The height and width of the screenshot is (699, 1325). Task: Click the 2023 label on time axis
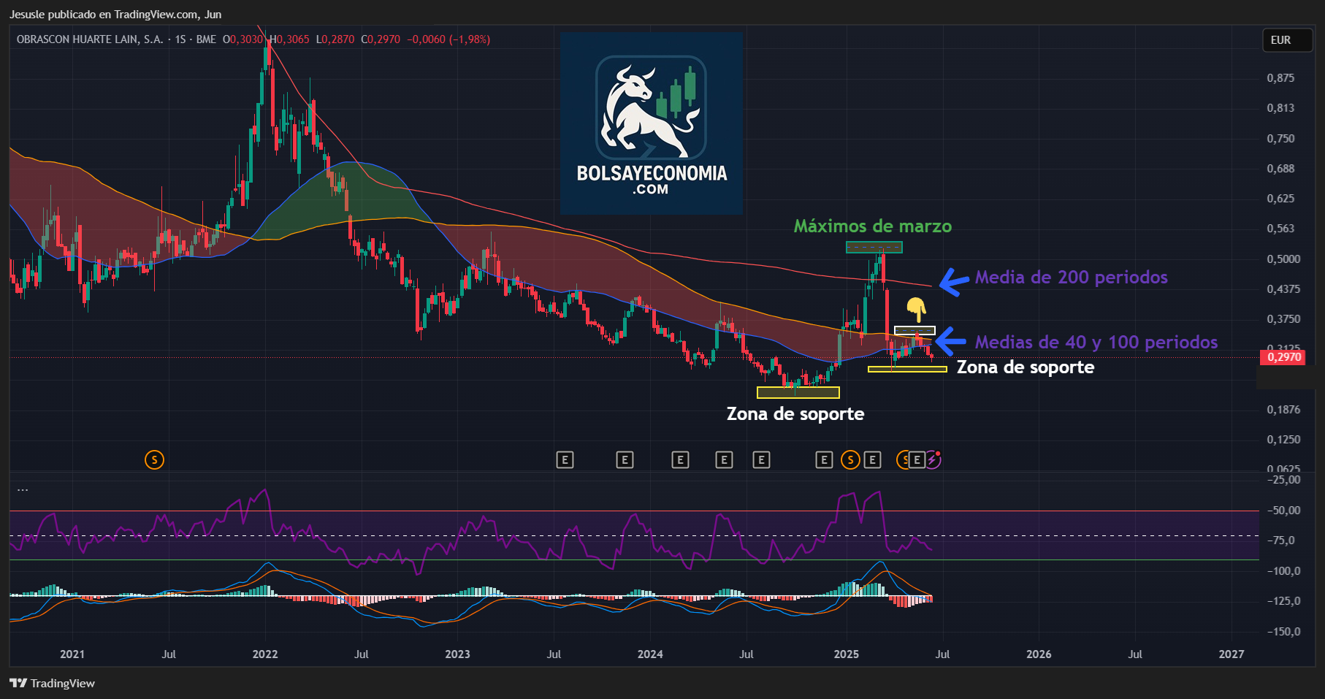click(x=458, y=654)
